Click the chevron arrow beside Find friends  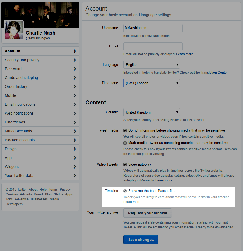point(75,122)
